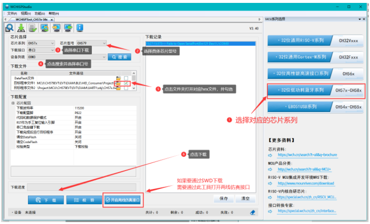Viewport: 370px width, 224px height.
Task: Click the WCHISPStudio title bar app icon
Action: pos(7,7)
